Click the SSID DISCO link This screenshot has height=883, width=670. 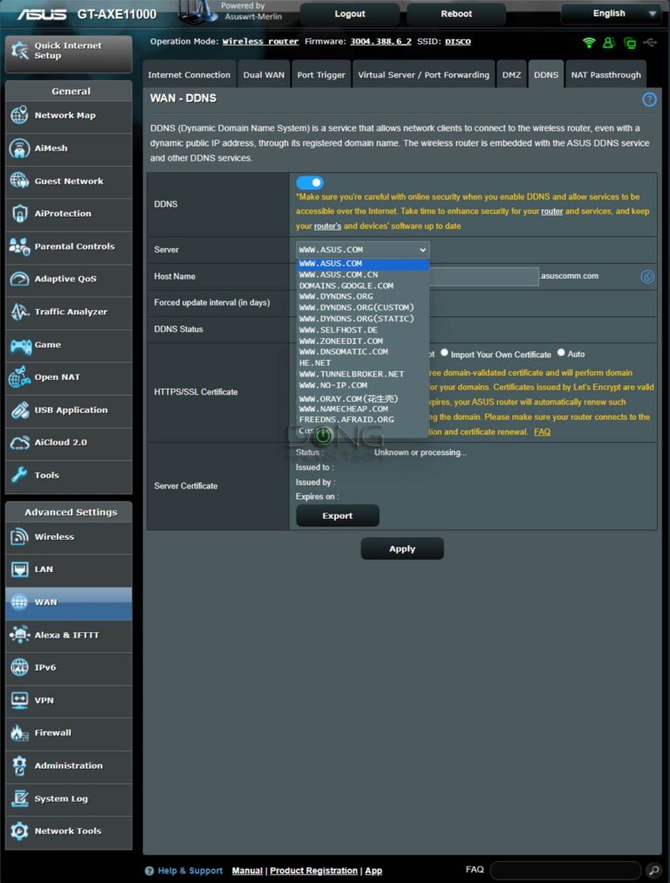458,42
